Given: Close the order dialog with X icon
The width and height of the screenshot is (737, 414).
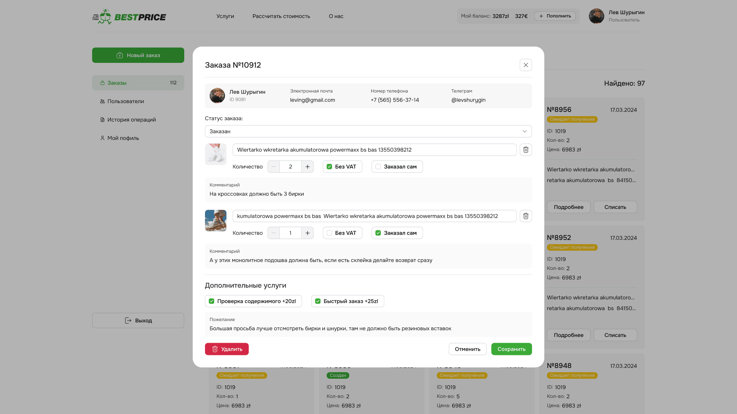Looking at the screenshot, I should point(525,65).
